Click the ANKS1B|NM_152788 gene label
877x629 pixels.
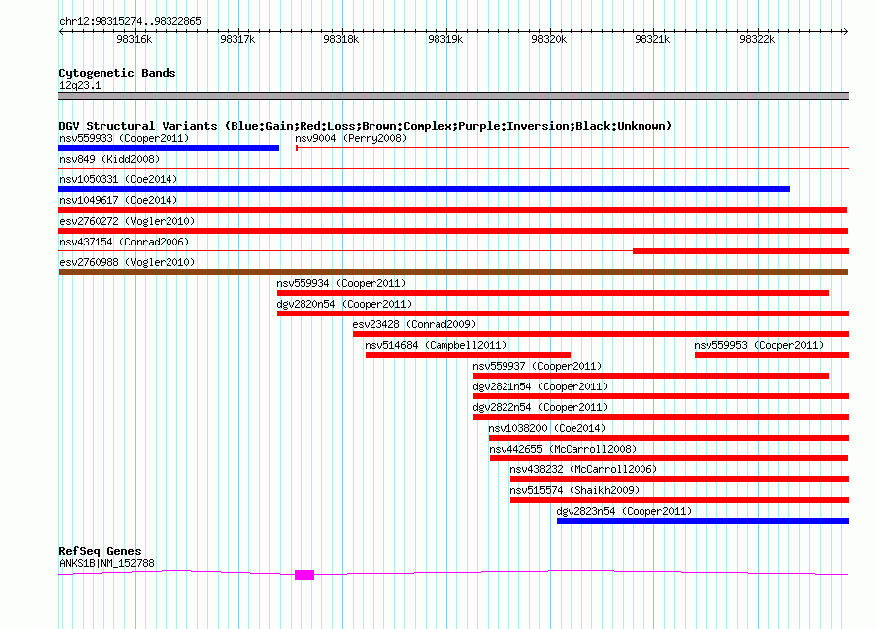tap(106, 563)
